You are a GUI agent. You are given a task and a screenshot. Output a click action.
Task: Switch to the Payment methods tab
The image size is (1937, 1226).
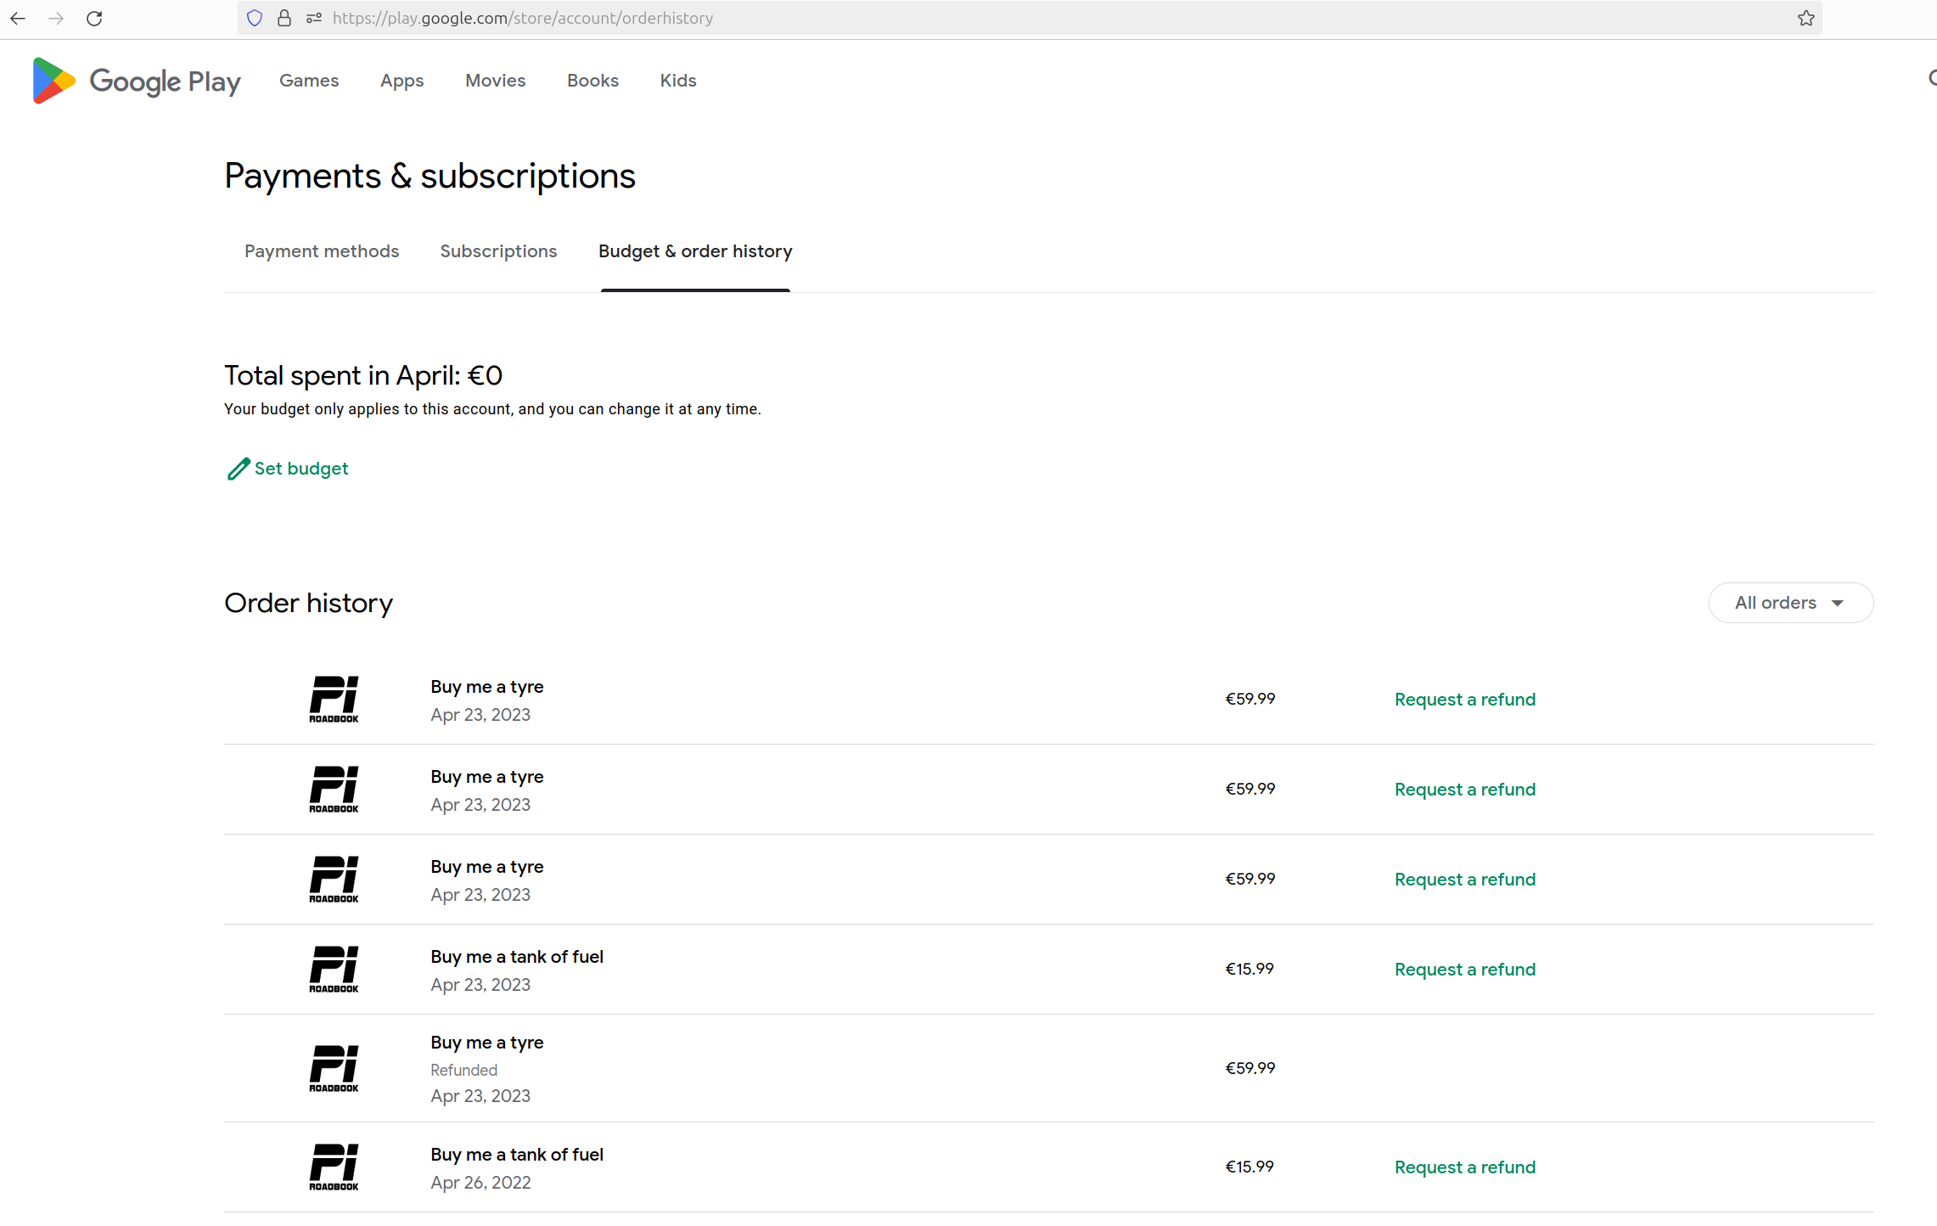point(322,251)
